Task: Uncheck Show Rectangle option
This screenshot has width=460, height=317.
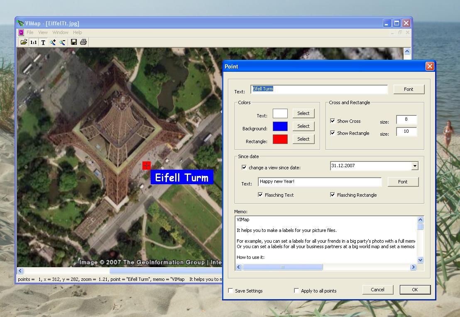Action: 333,133
